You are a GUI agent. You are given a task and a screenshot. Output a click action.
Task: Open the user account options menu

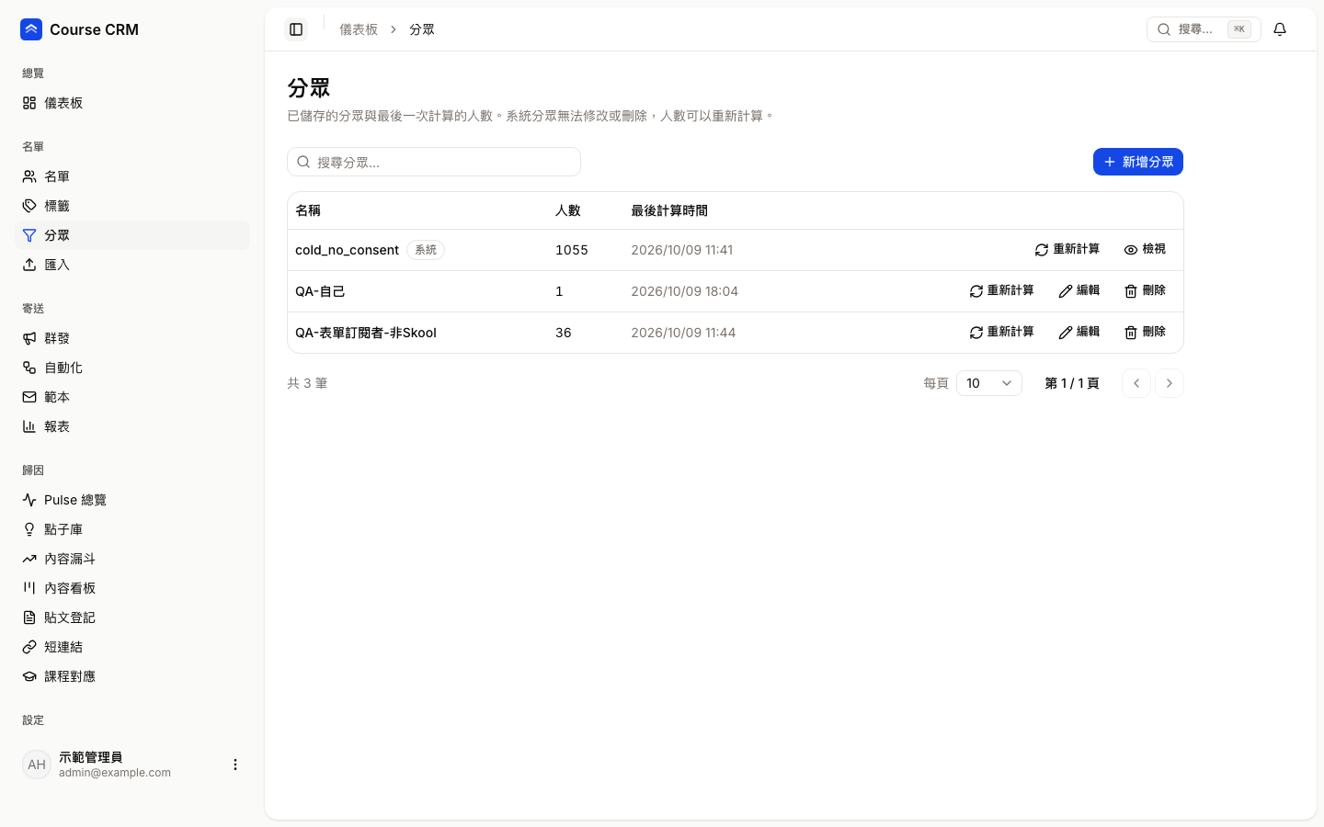235,765
